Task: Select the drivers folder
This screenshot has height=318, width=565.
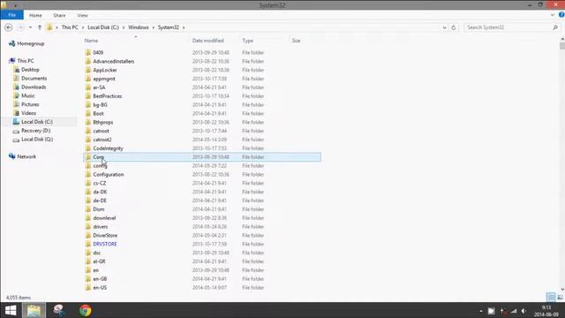Action: coord(100,227)
